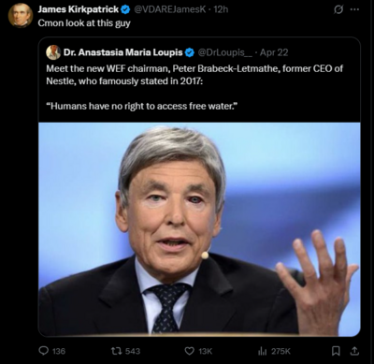Open Dr. Anastasia Maria Loupis's name in quote
Viewport: 374px width, 364px height.
(x=123, y=52)
